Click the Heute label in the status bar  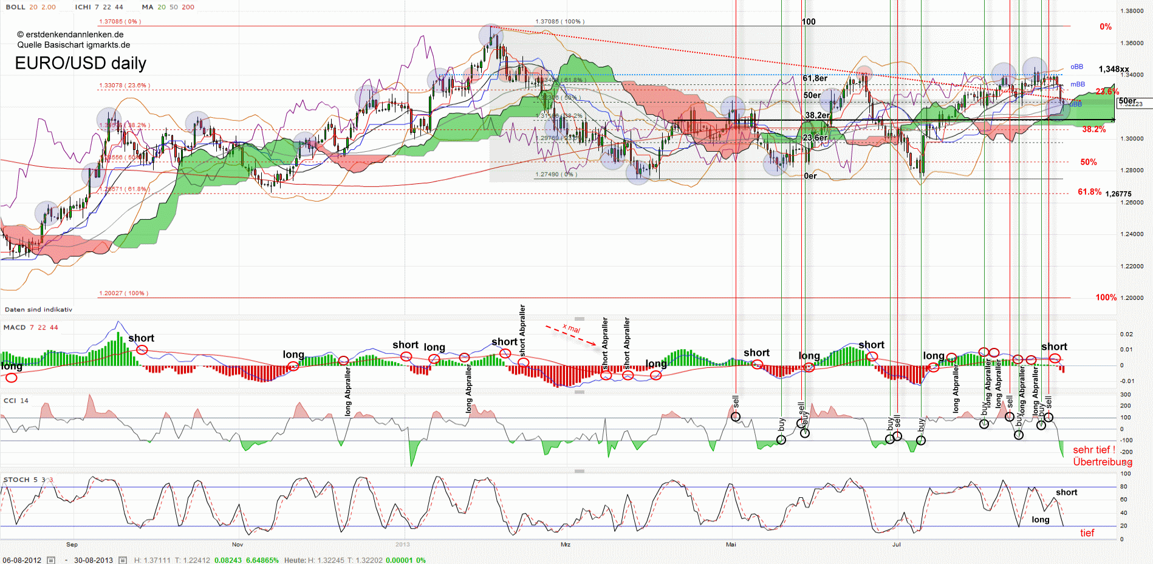295,560
